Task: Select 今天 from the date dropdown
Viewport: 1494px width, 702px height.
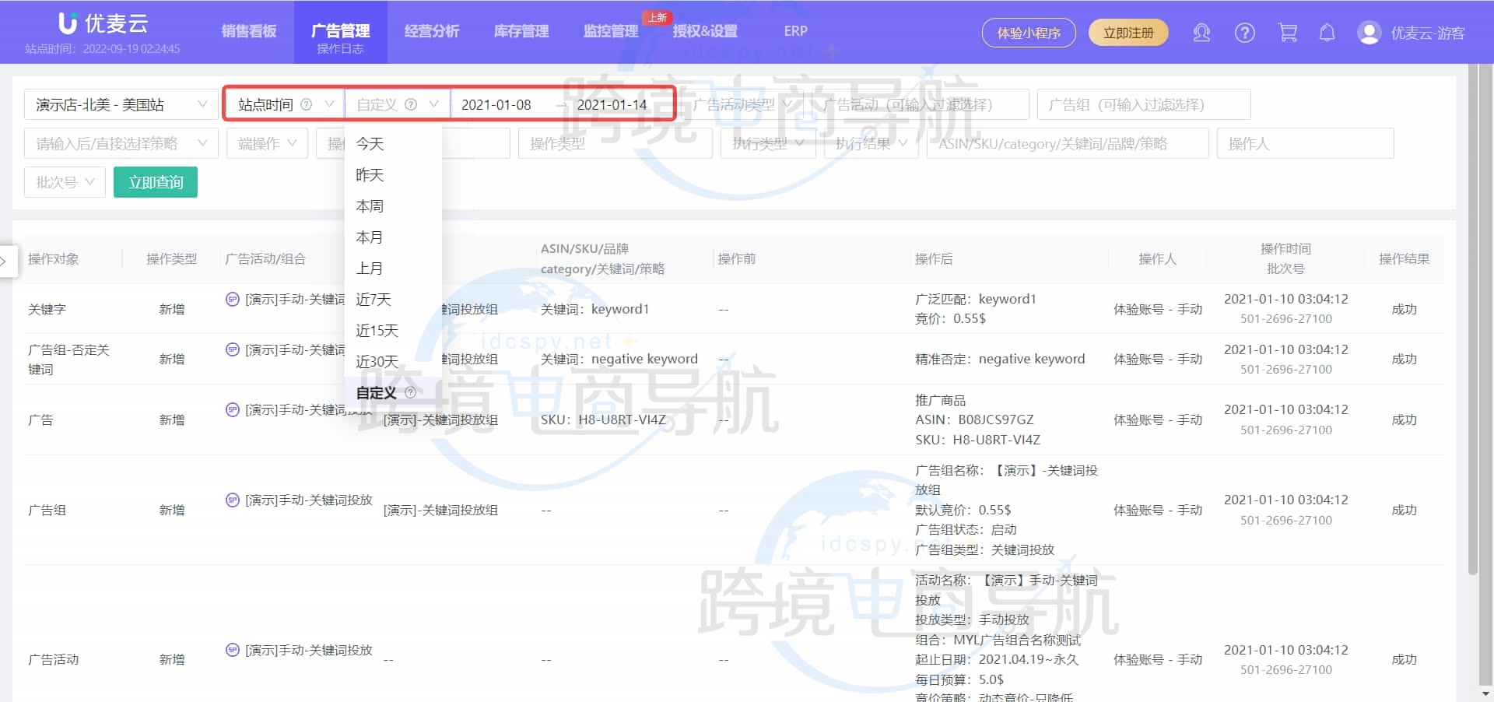Action: click(x=370, y=144)
